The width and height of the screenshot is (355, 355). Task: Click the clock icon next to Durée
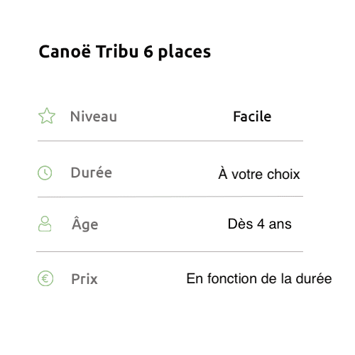click(45, 173)
